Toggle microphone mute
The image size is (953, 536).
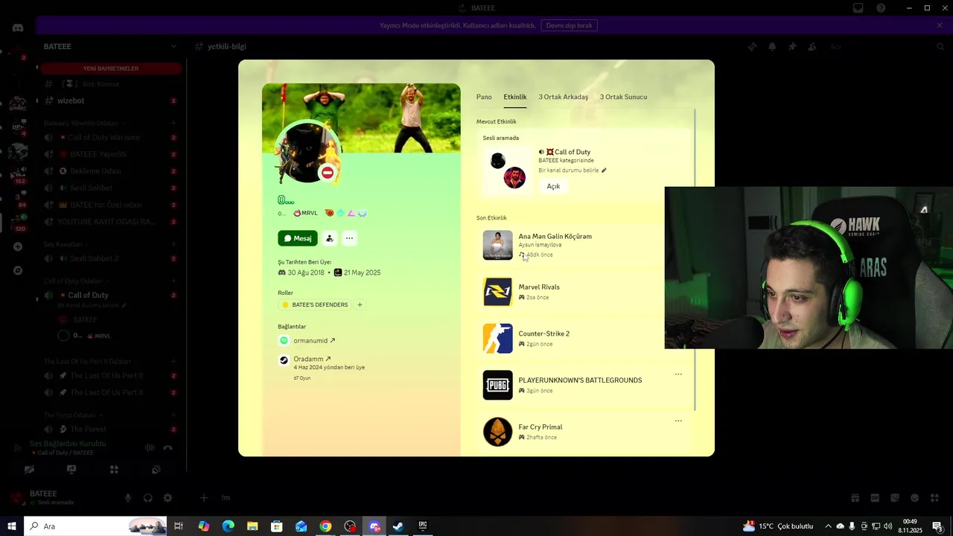tap(128, 498)
